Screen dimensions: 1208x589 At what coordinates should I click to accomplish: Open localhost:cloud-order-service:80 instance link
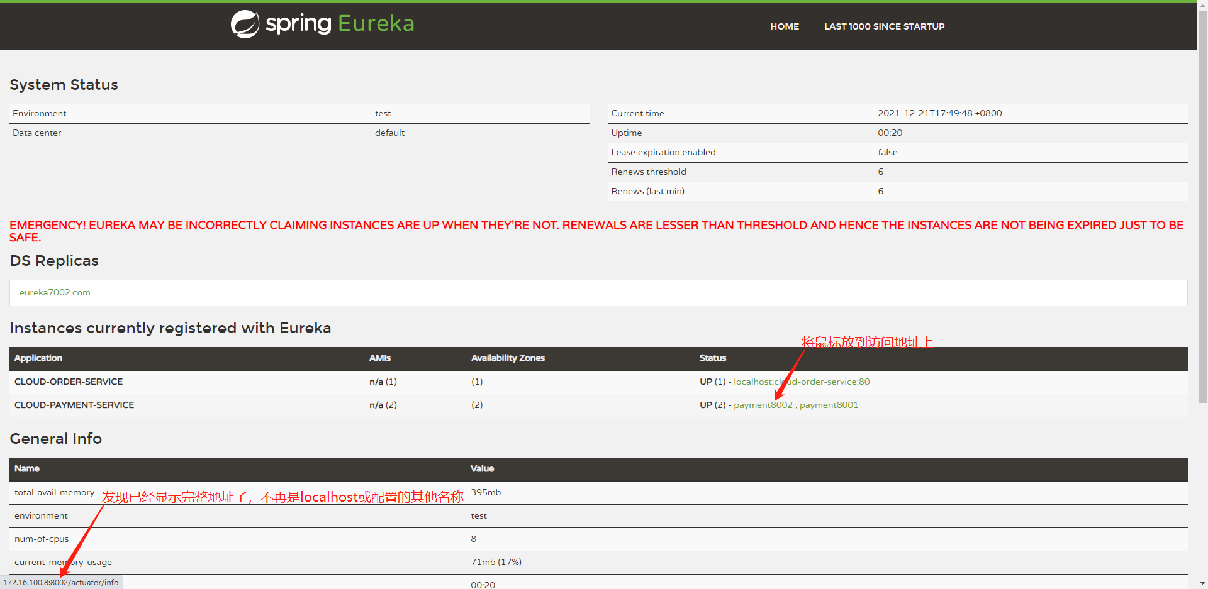tap(802, 382)
